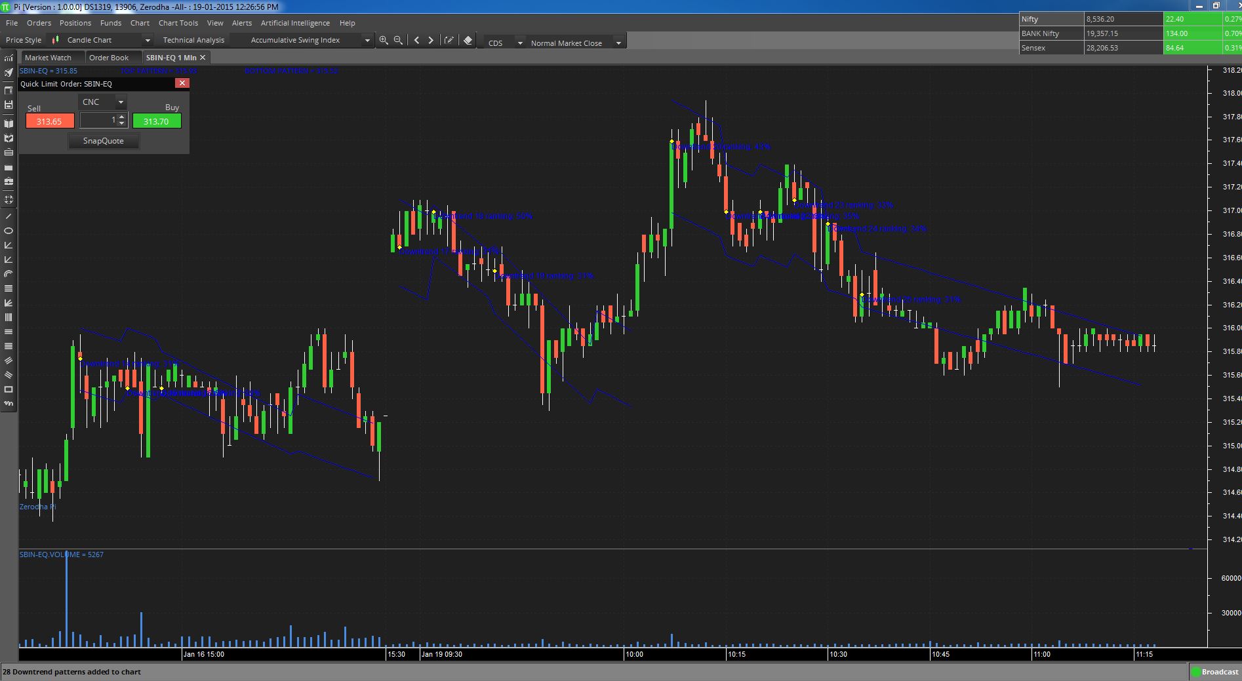
Task: Select the vertical lines drawing tool
Action: tap(9, 317)
